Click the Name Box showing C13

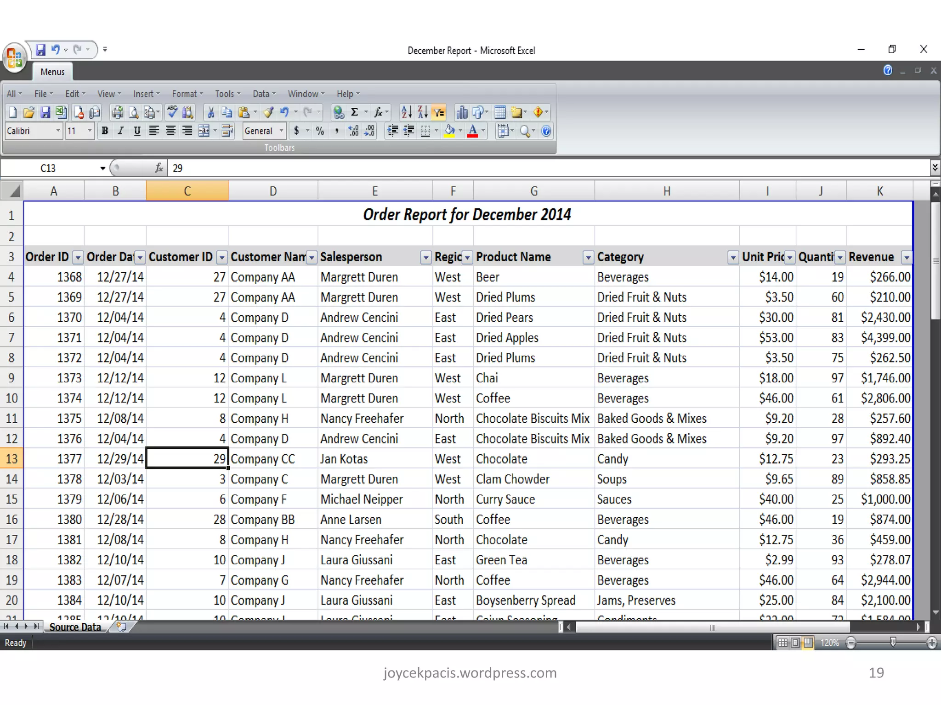pos(48,168)
